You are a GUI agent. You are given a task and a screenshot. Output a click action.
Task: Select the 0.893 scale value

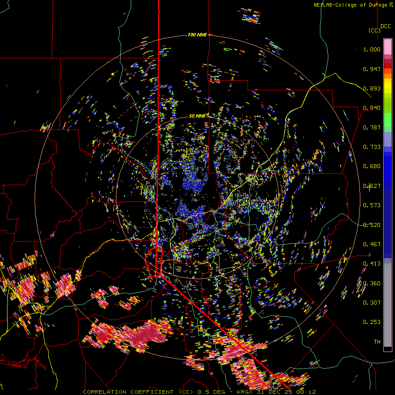[x=372, y=88]
